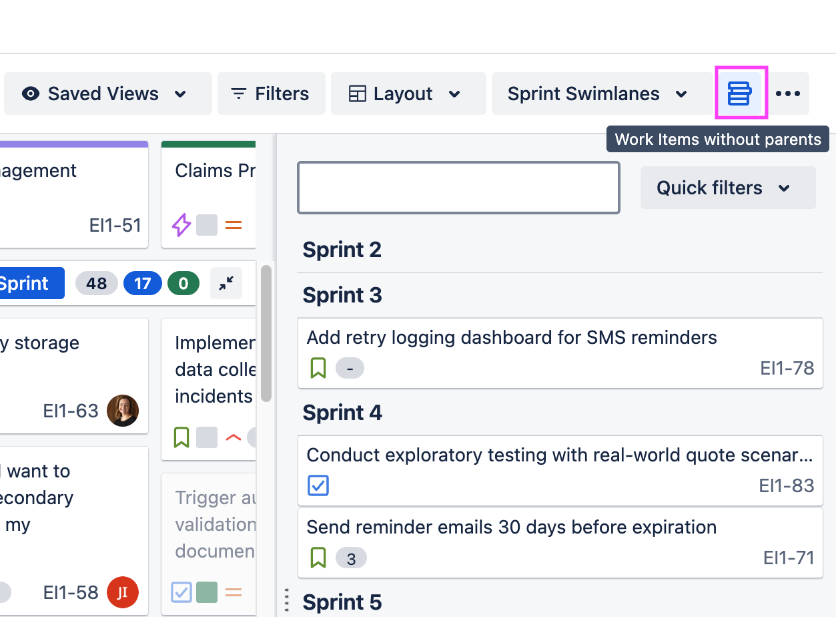The width and height of the screenshot is (836, 617).
Task: Click the JI red avatar on EI1-58
Action: tap(122, 592)
